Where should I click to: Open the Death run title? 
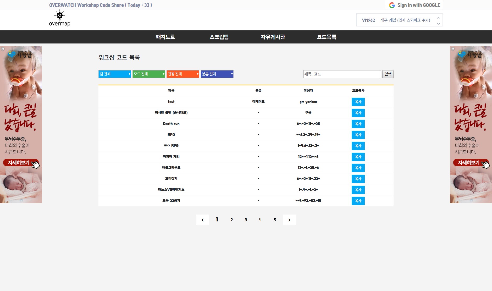(x=171, y=124)
